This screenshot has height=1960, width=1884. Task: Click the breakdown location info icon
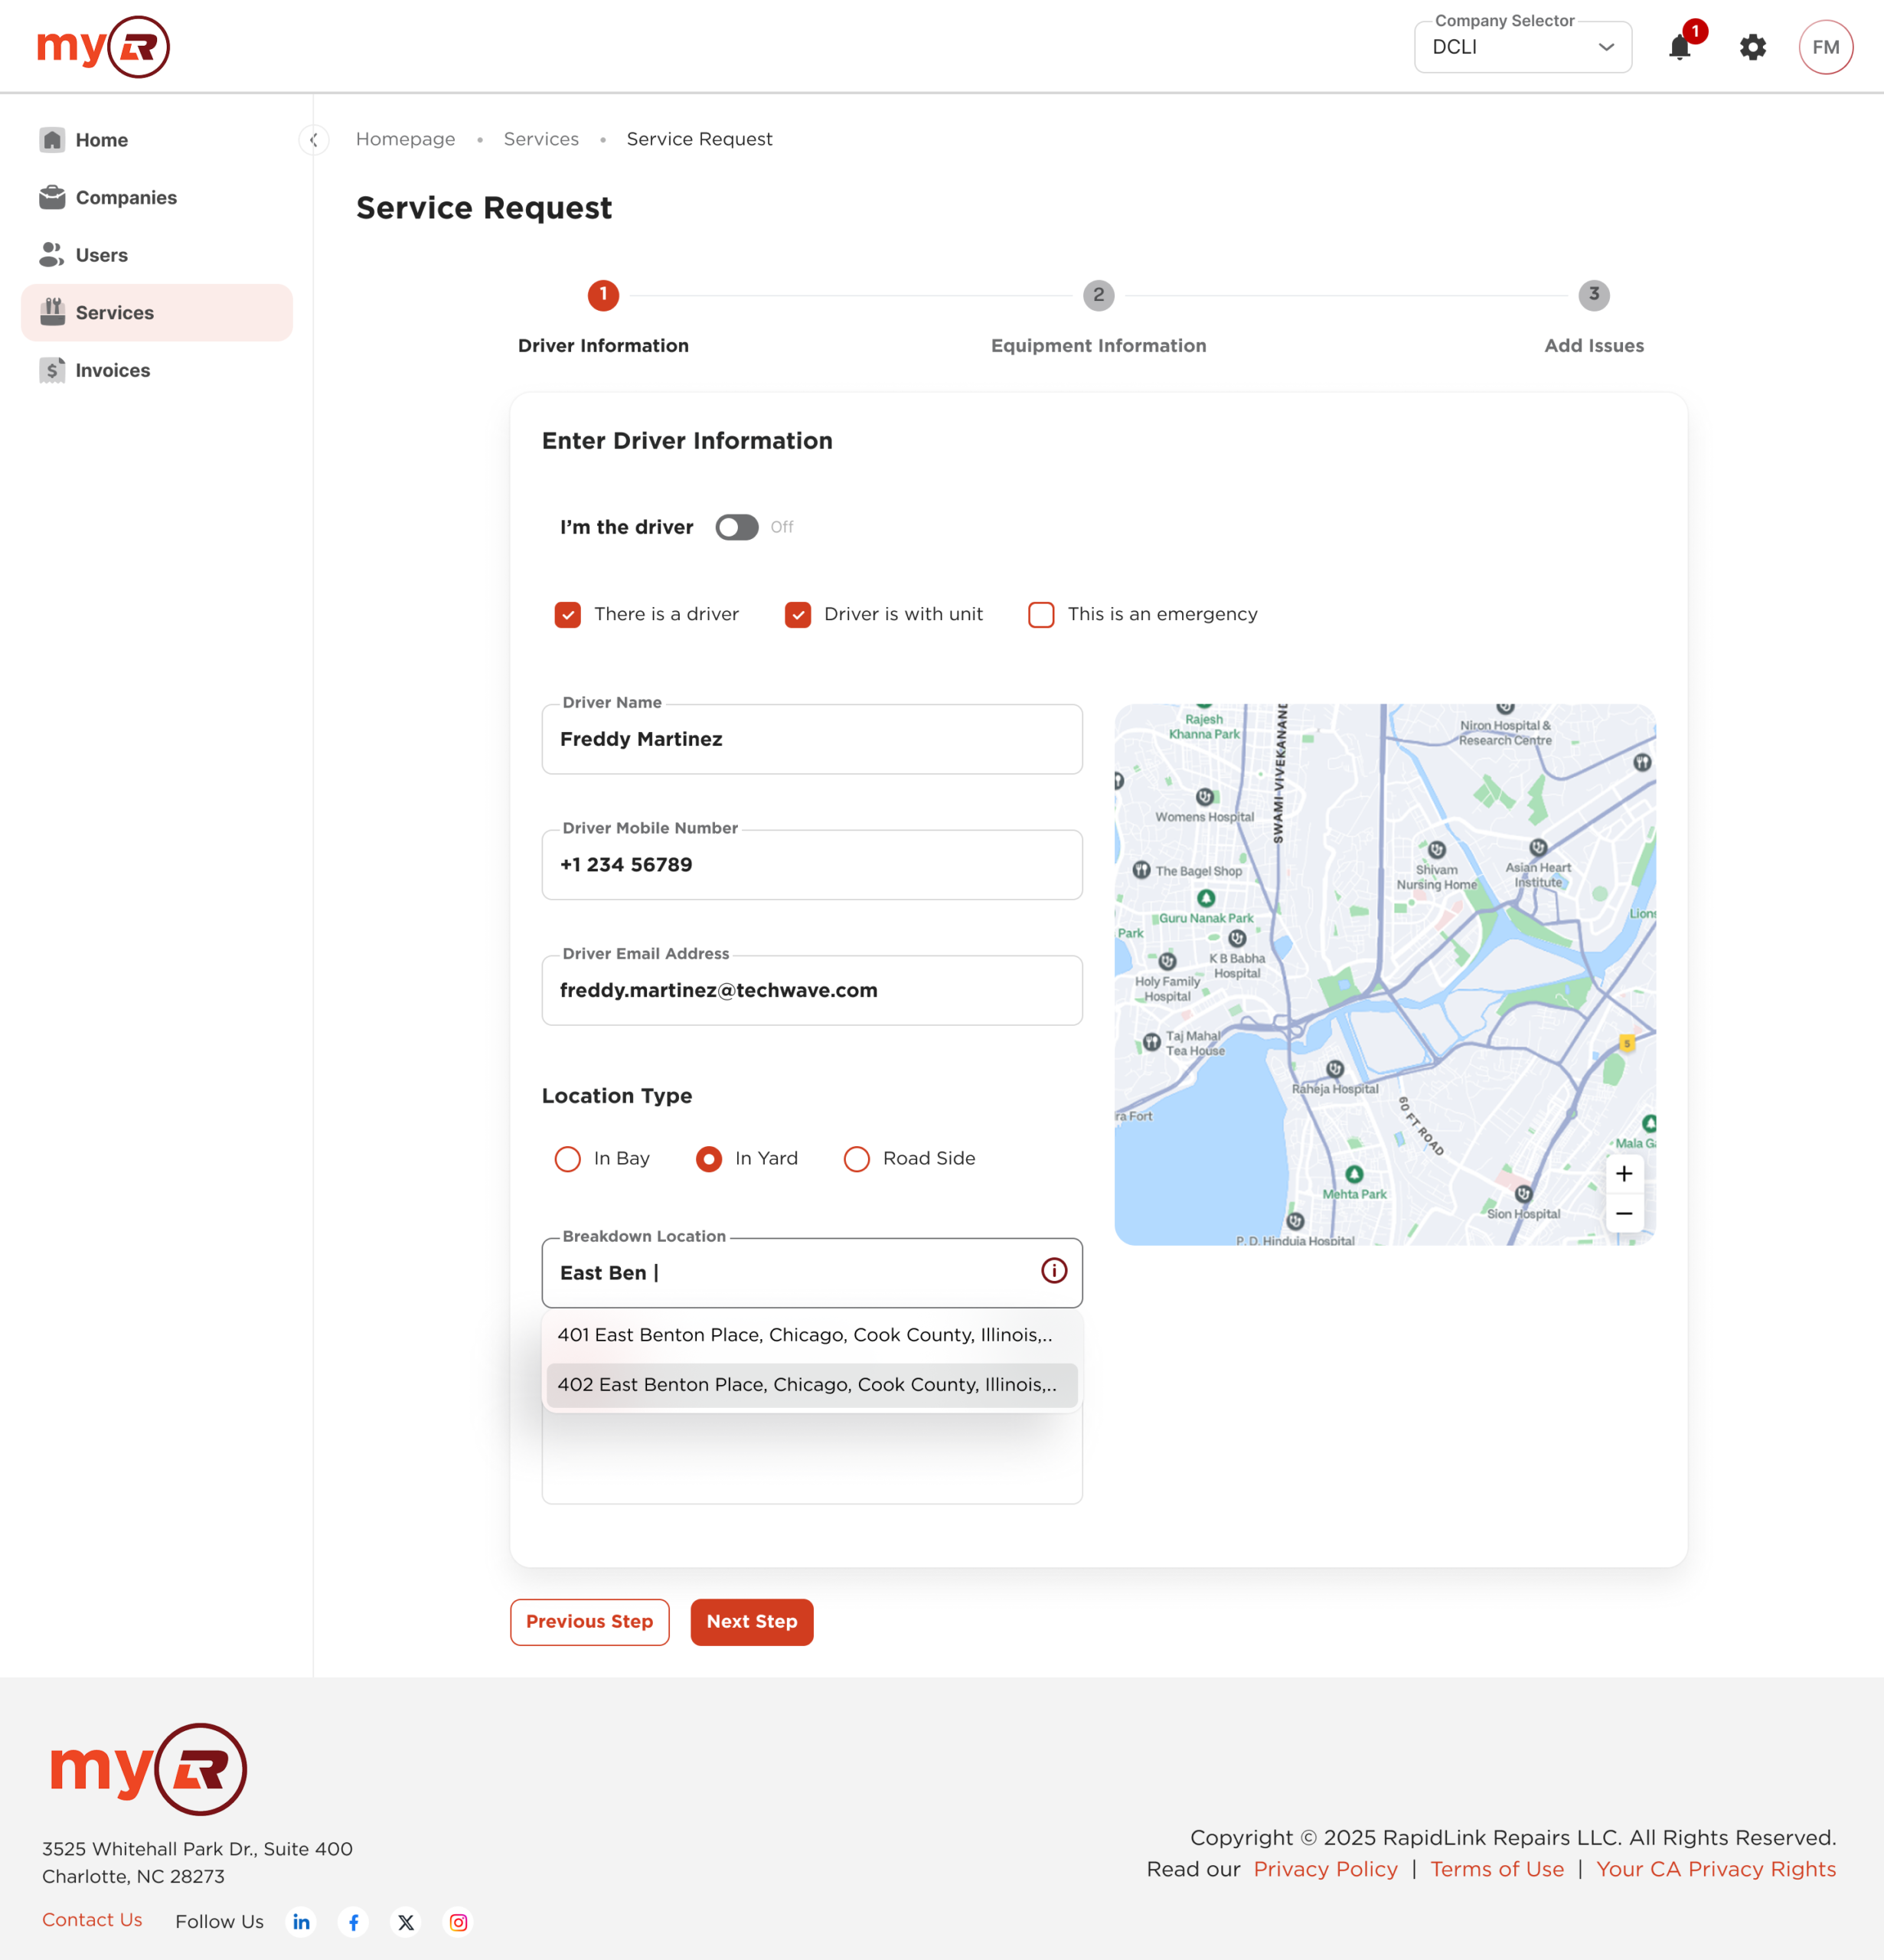click(1054, 1271)
